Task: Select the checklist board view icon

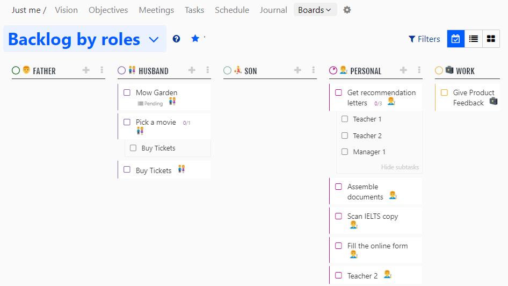Action: click(456, 39)
